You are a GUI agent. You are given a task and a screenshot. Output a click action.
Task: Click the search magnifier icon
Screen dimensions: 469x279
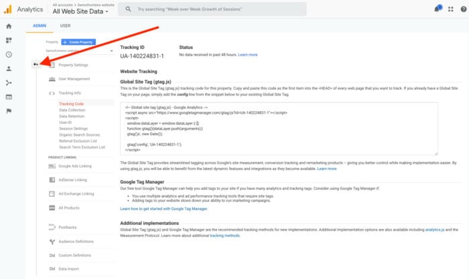pyautogui.click(x=128, y=9)
